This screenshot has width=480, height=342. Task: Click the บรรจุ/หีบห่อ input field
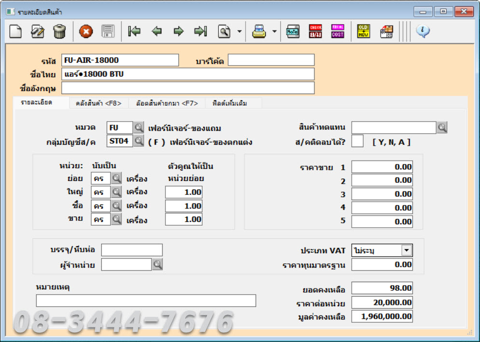pos(132,250)
